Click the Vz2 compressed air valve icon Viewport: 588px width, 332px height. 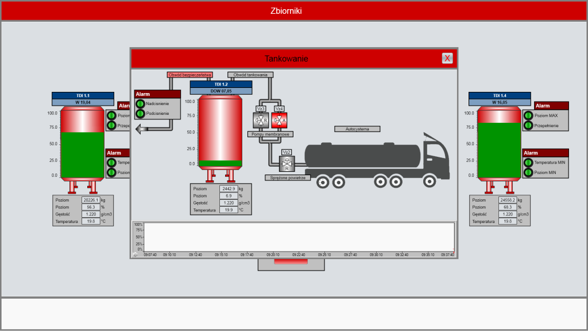point(287,164)
